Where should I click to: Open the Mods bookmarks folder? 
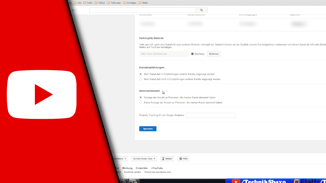pyautogui.click(x=143, y=3)
